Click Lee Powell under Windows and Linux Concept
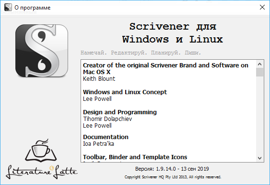 [x=97, y=99]
